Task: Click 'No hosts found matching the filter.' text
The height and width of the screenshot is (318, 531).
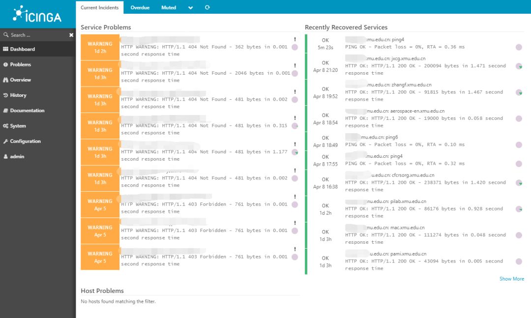Action: coord(118,301)
